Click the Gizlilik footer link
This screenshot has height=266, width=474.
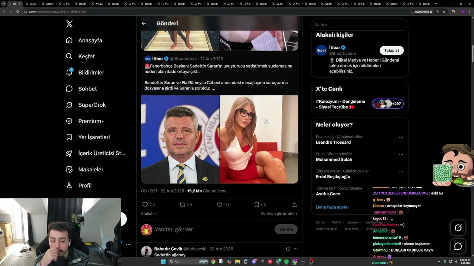coord(336,222)
